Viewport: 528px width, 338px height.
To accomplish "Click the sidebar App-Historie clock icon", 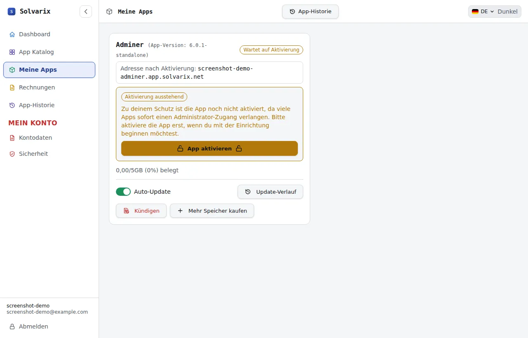I will (12, 105).
